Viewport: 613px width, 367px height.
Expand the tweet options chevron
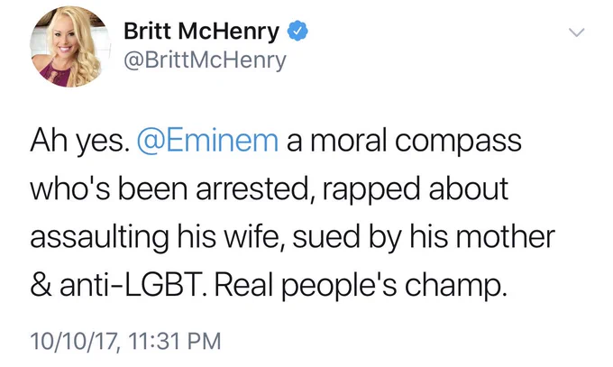(x=576, y=32)
